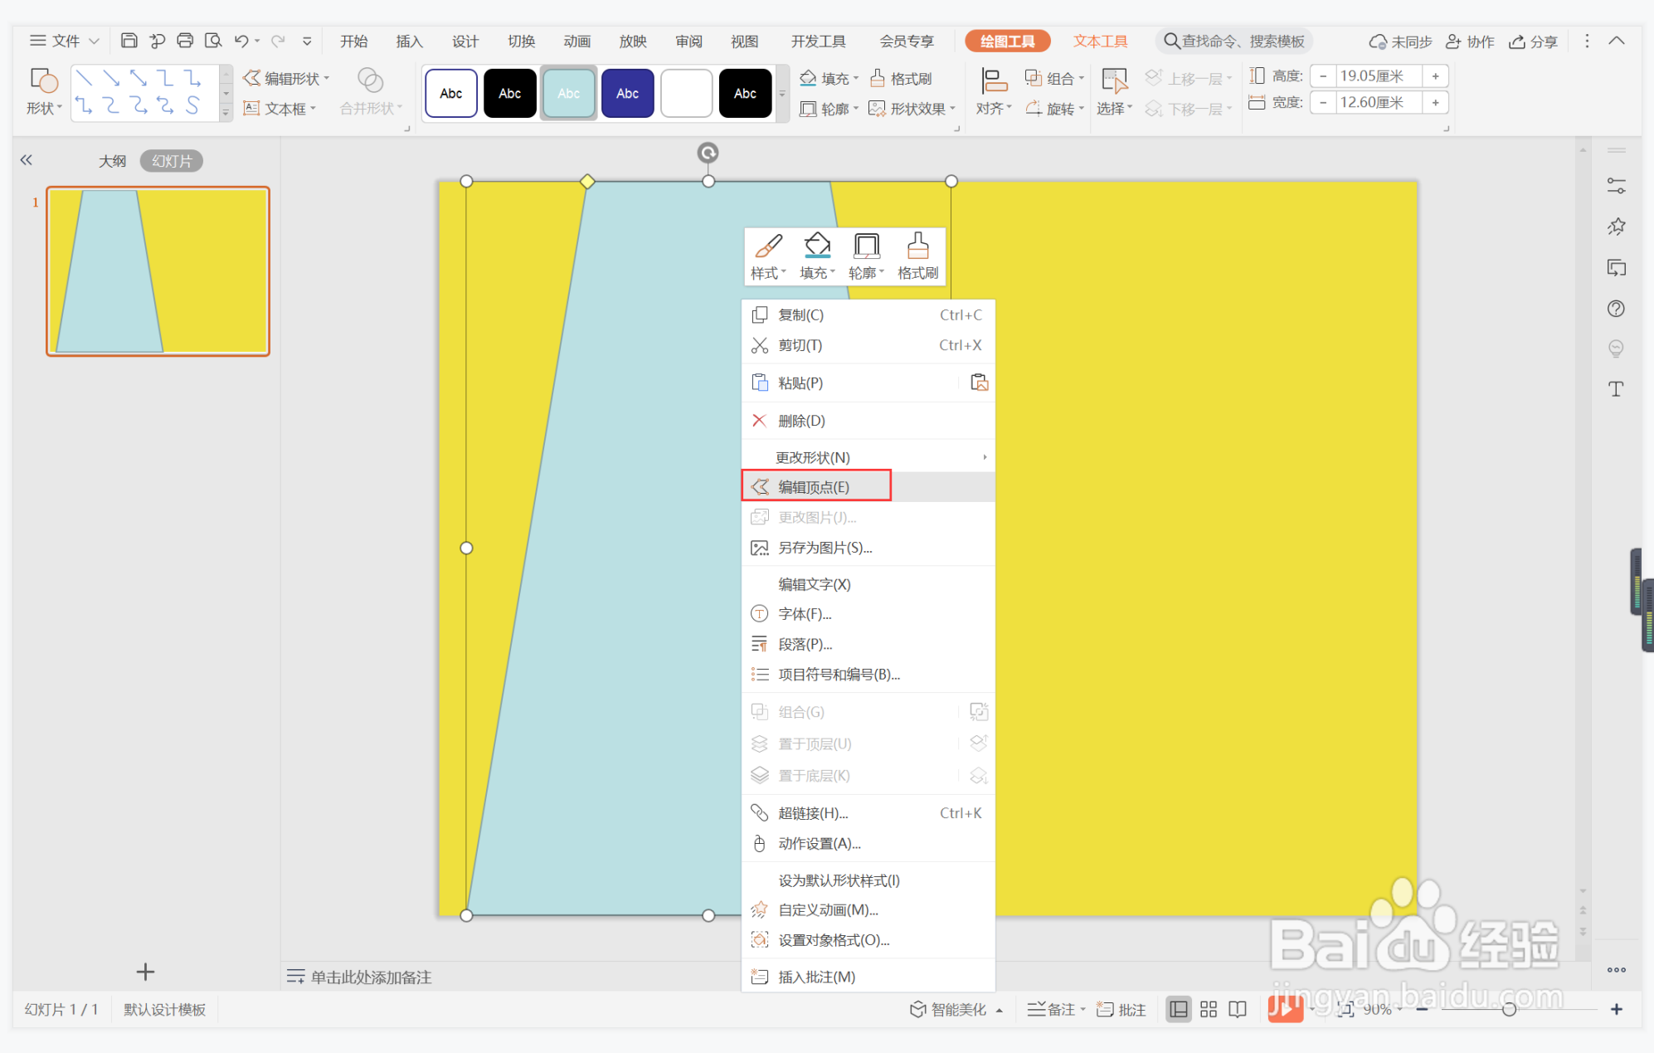Collapse the slide panel with double chevron
The width and height of the screenshot is (1654, 1053).
pos(27,160)
